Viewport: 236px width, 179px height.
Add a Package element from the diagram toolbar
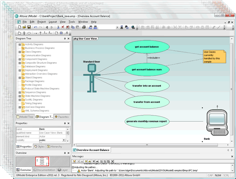coord(19,33)
